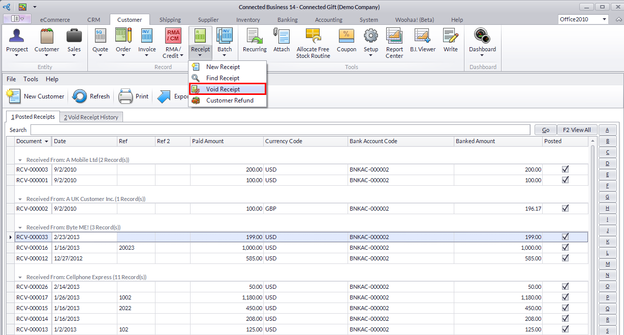
Task: Switch to Void Receipt History tab
Action: (x=91, y=117)
